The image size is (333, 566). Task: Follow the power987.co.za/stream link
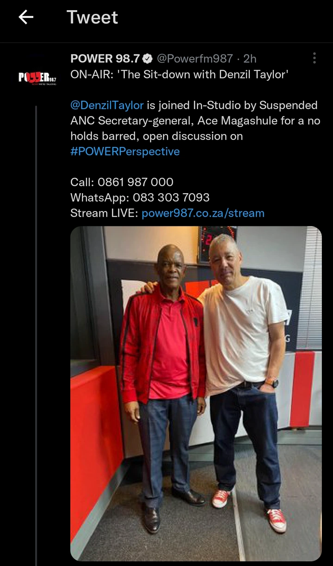(x=203, y=213)
